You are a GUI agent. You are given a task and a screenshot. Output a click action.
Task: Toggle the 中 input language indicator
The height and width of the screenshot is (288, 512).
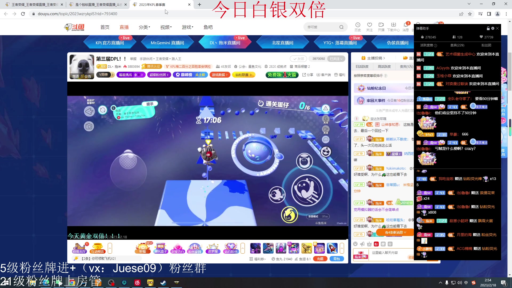[466, 283]
